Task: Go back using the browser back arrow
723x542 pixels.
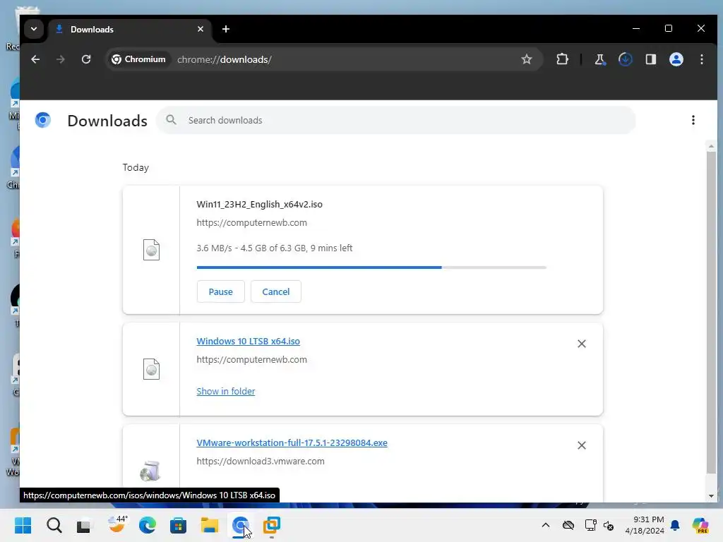Action: 35,59
